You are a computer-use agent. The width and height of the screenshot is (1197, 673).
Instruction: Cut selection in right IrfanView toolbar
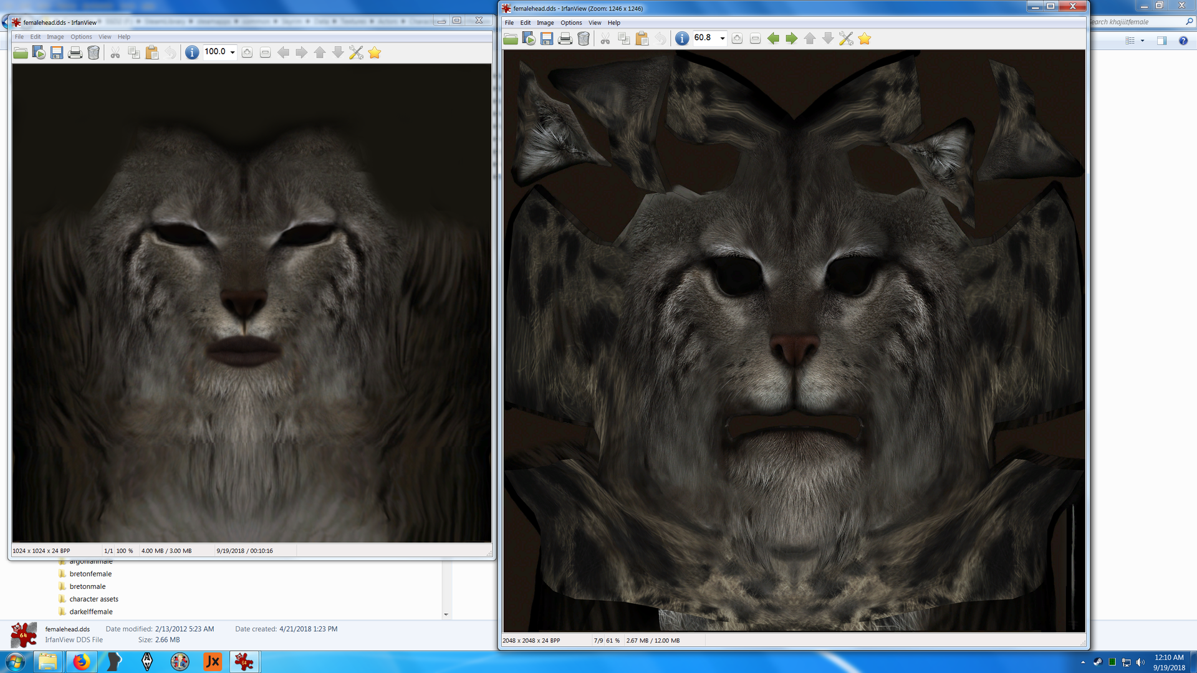pos(605,39)
